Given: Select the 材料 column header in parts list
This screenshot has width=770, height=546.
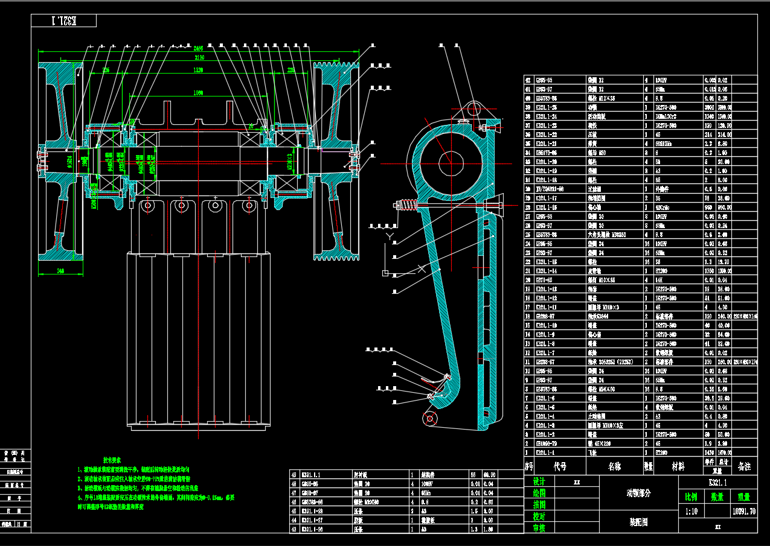Looking at the screenshot, I should pos(678,466).
